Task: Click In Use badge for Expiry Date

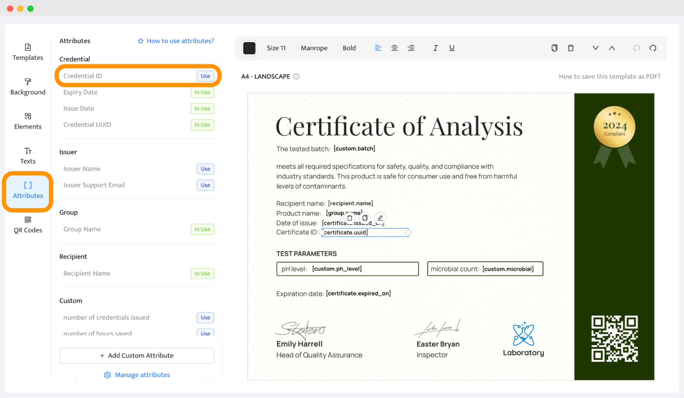Action: coord(202,92)
